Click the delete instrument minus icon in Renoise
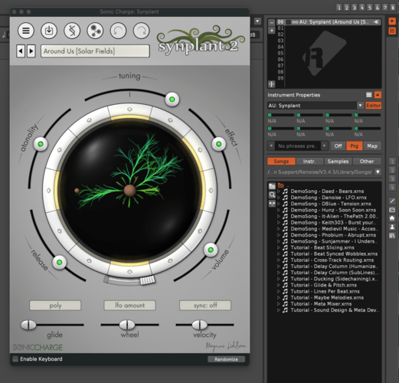This screenshot has height=383, width=399. pos(272,22)
